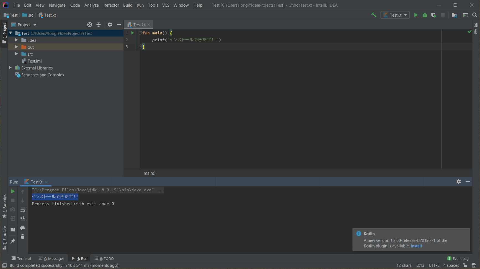The width and height of the screenshot is (480, 269).
Task: Open the Event Log
Action: 458,258
